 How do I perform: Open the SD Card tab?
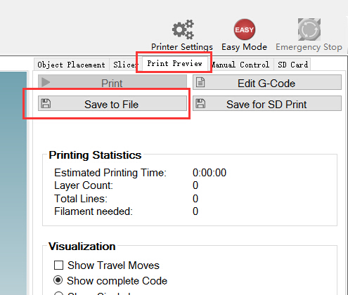point(292,65)
